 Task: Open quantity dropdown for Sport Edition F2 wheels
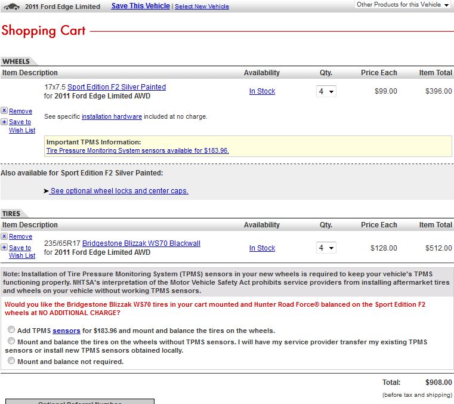point(326,91)
